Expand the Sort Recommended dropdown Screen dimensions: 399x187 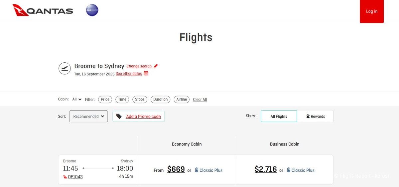(88, 116)
